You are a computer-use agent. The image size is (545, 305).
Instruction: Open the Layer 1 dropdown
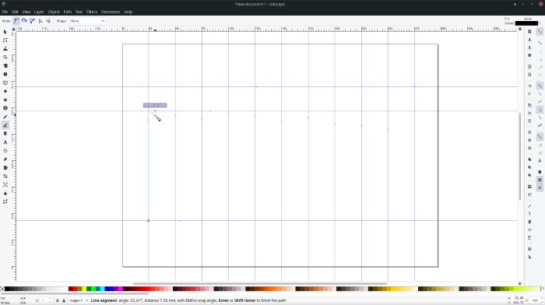tap(78, 300)
